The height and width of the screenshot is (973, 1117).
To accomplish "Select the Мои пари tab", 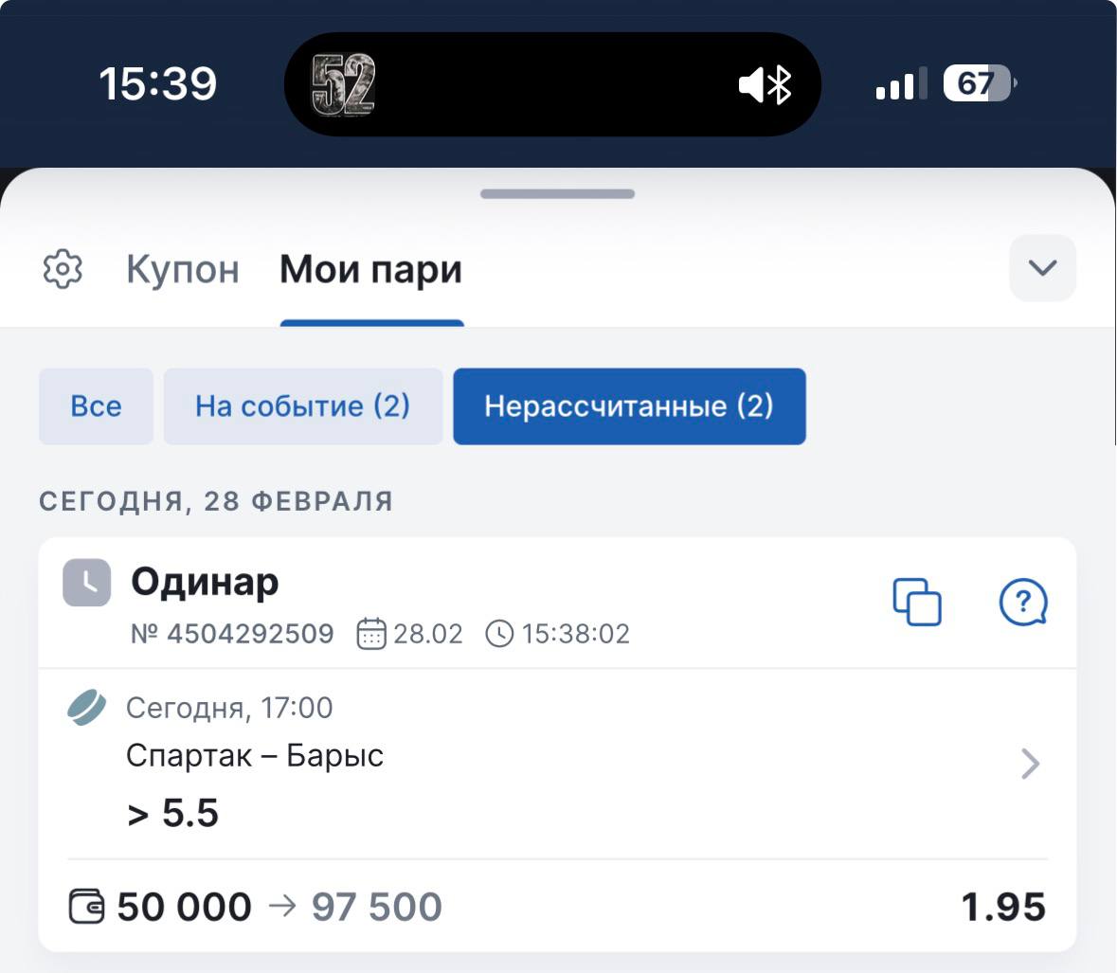I will pyautogui.click(x=370, y=270).
